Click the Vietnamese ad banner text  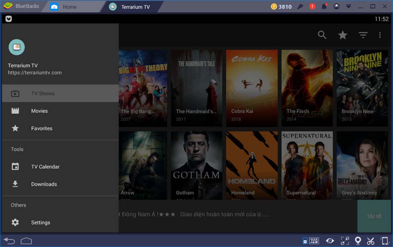click(x=194, y=214)
